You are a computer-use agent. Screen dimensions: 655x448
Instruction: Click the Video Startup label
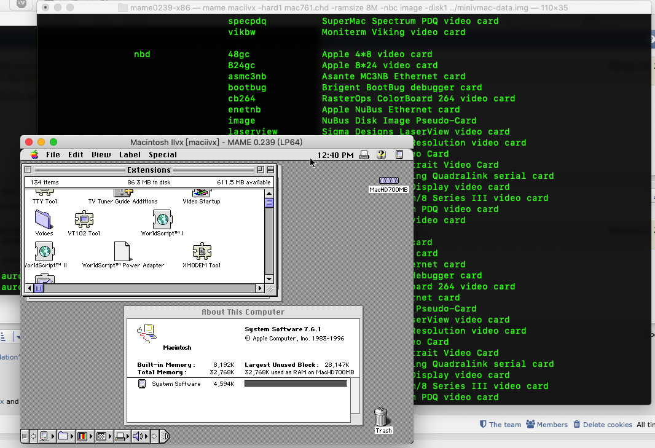[202, 202]
